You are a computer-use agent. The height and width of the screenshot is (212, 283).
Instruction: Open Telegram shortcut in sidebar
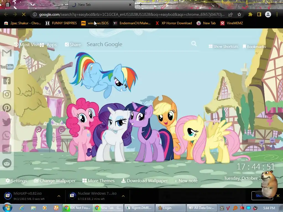click(x=7, y=149)
